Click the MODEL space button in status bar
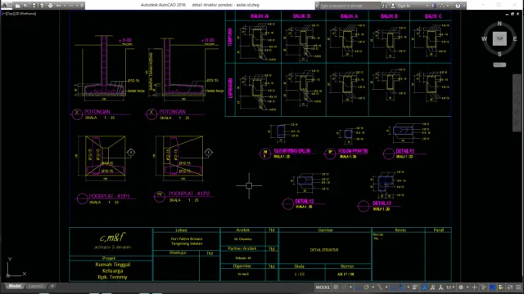524x294 pixels. (x=323, y=287)
